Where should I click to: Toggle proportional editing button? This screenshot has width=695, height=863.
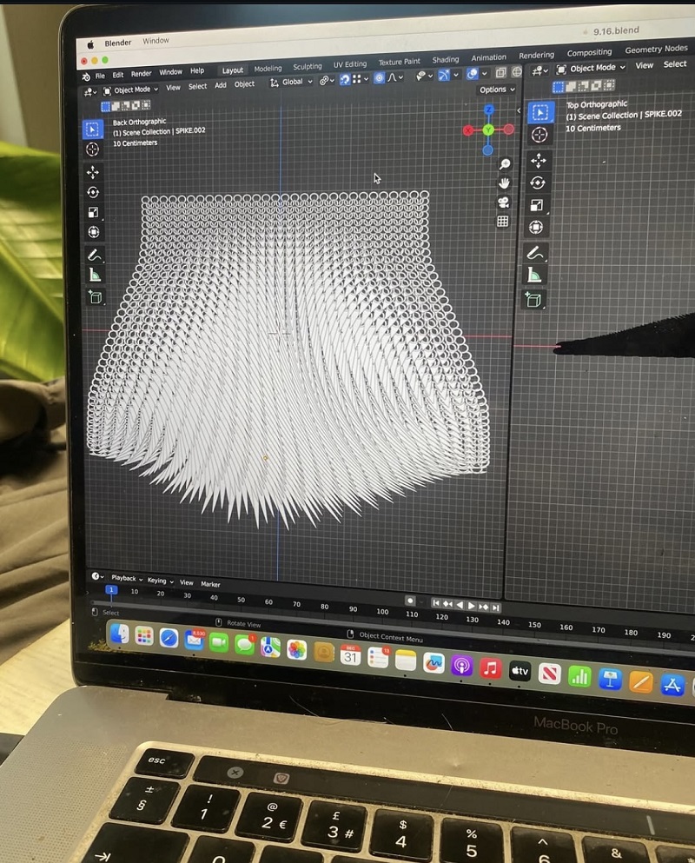[x=379, y=78]
